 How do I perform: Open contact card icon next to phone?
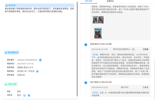click(29, 95)
